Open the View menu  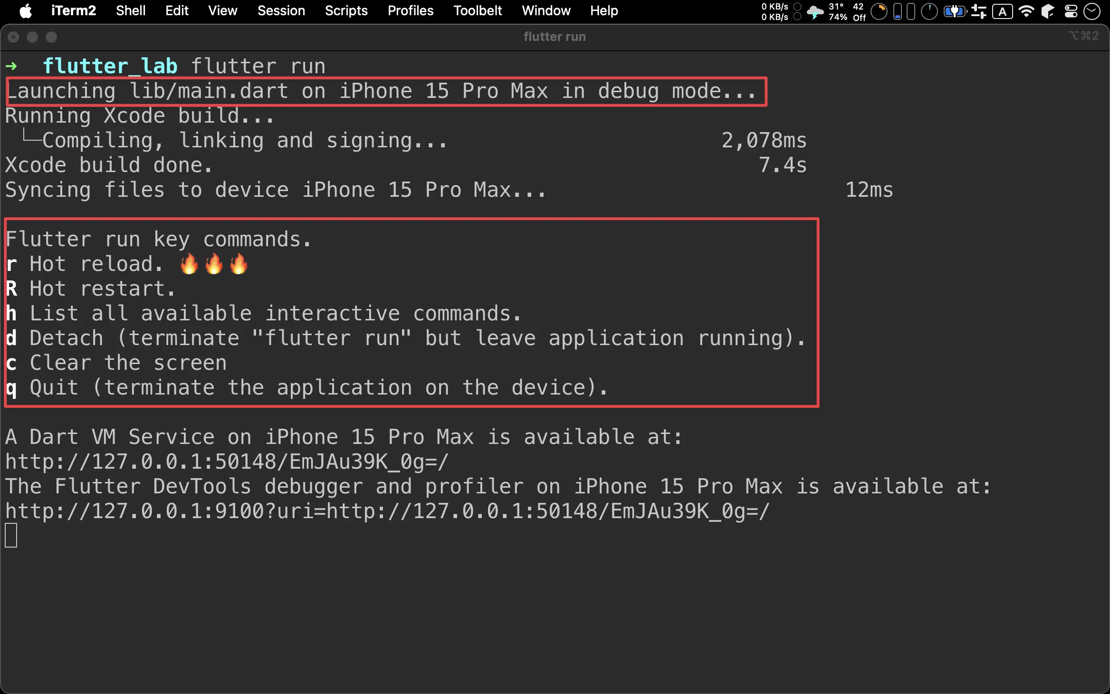coord(222,10)
